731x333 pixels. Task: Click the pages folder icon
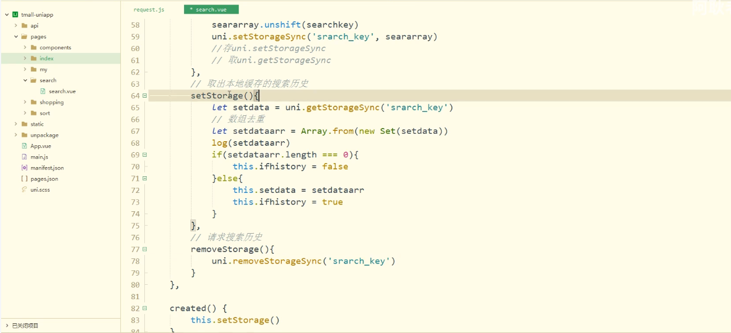point(24,36)
